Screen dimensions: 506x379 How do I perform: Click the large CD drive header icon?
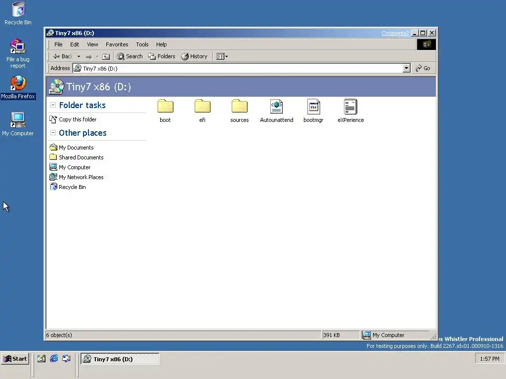[56, 87]
